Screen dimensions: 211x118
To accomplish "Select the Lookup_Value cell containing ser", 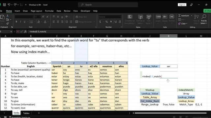I will point(168,66).
